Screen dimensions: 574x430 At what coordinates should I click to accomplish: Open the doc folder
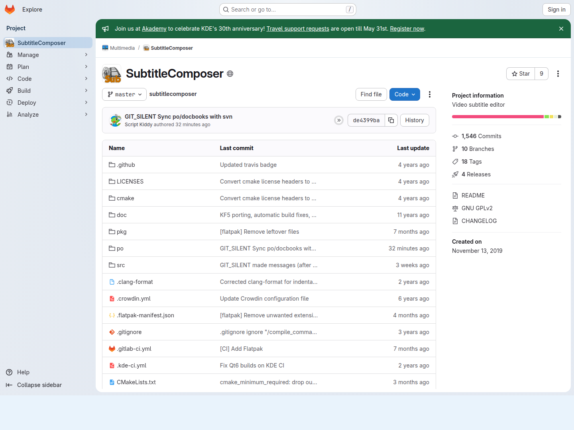(x=122, y=215)
